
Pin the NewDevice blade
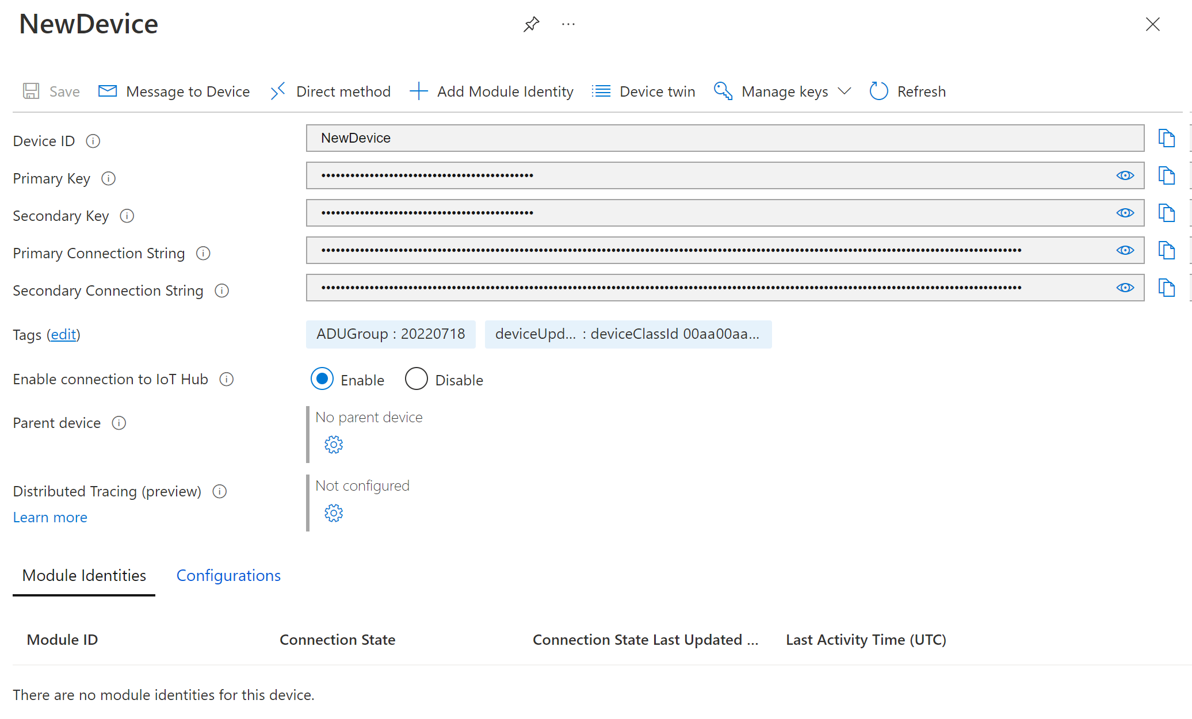(531, 24)
